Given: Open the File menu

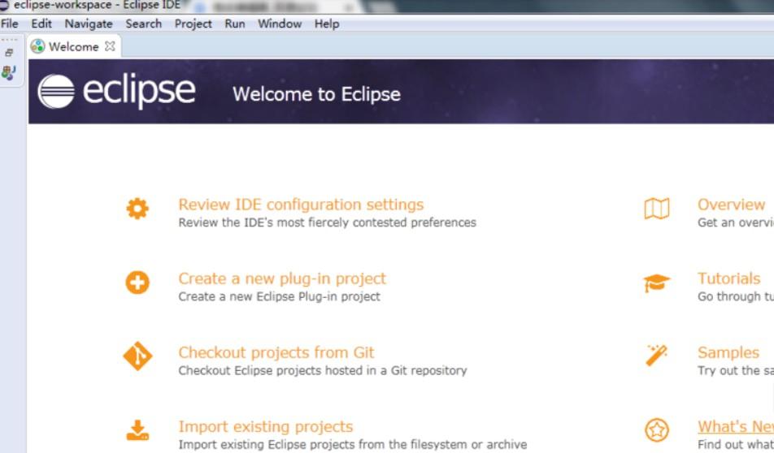Looking at the screenshot, I should pyautogui.click(x=10, y=24).
